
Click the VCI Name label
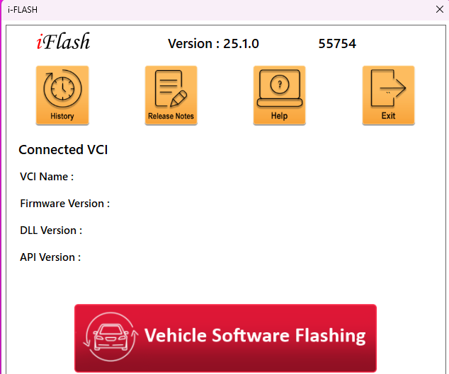coord(47,177)
